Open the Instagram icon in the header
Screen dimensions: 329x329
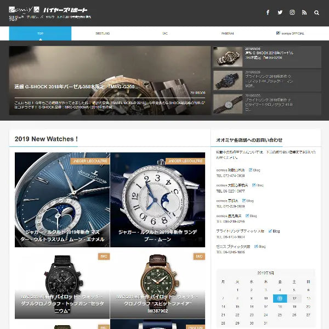click(292, 13)
